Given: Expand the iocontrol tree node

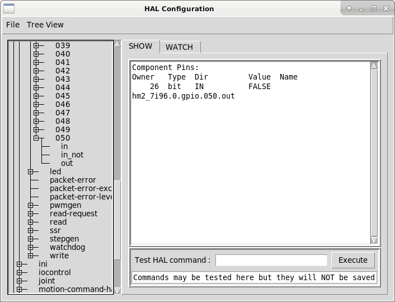Looking at the screenshot, I should (x=20, y=272).
